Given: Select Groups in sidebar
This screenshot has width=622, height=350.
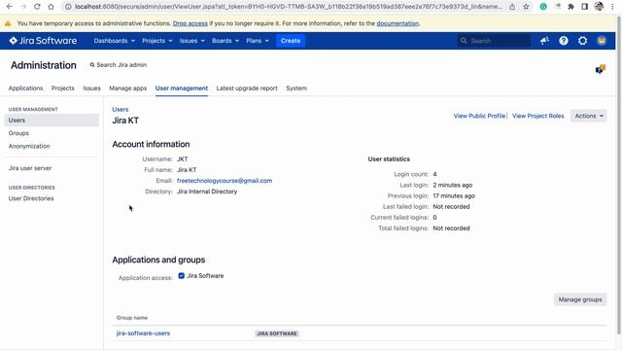Looking at the screenshot, I should (x=18, y=133).
